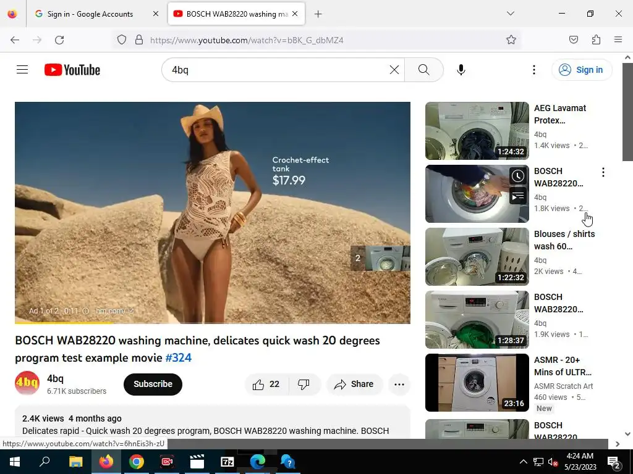This screenshot has height=474, width=633.
Task: Open the notification center
Action: [x=614, y=462]
